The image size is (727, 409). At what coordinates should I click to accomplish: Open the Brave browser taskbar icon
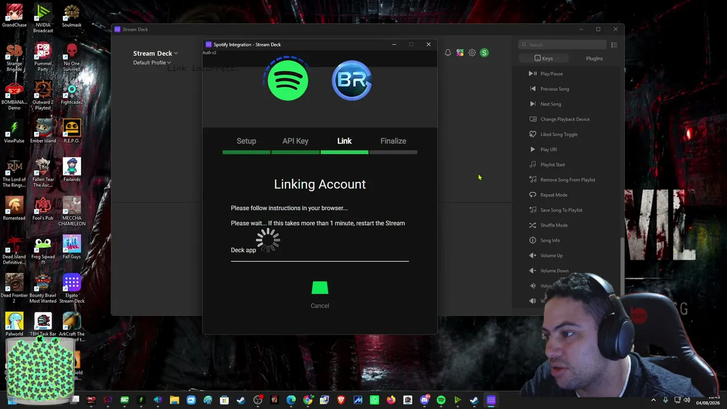point(341,400)
